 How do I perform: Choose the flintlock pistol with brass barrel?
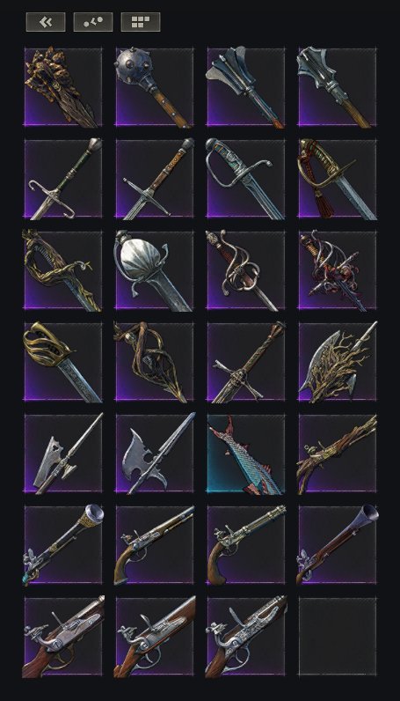click(x=246, y=545)
